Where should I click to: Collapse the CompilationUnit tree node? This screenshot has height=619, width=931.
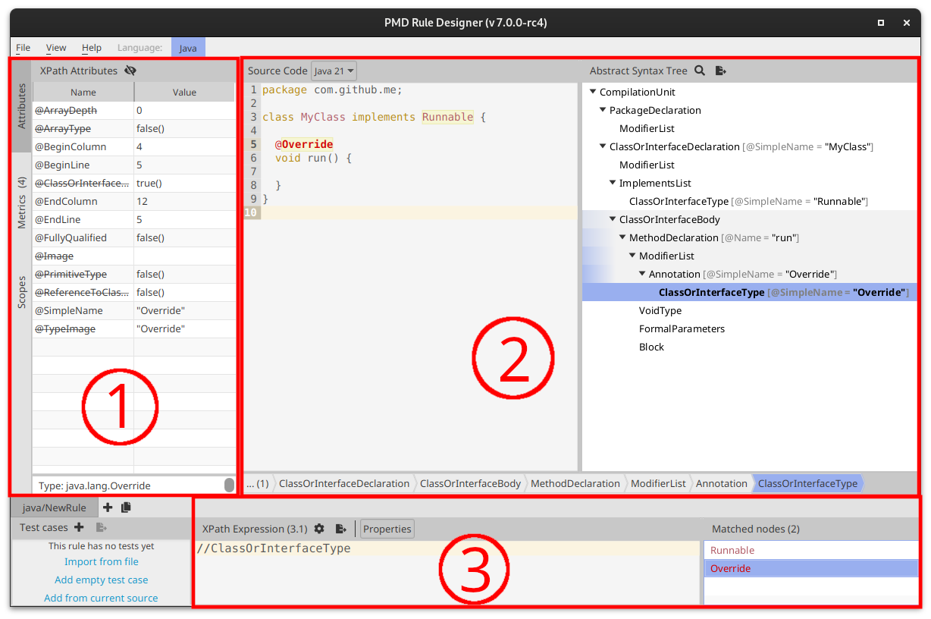tap(593, 92)
